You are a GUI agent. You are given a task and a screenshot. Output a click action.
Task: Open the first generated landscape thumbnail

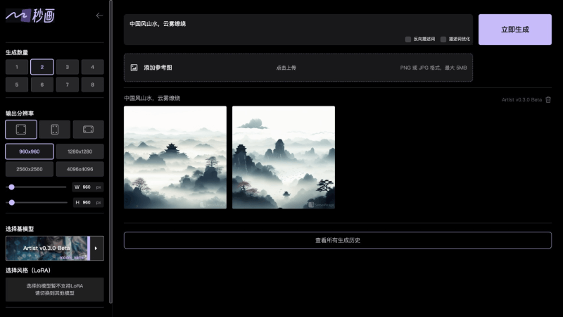pyautogui.click(x=175, y=157)
